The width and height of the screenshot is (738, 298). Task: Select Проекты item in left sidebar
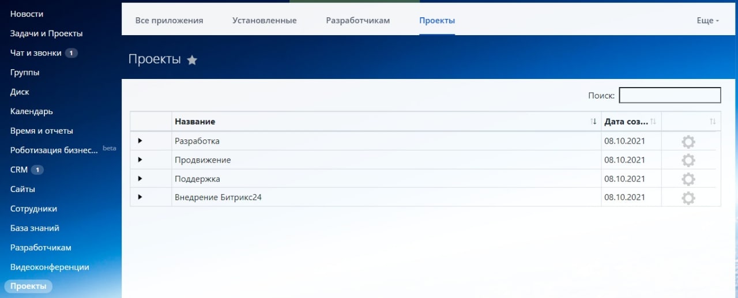tap(28, 286)
